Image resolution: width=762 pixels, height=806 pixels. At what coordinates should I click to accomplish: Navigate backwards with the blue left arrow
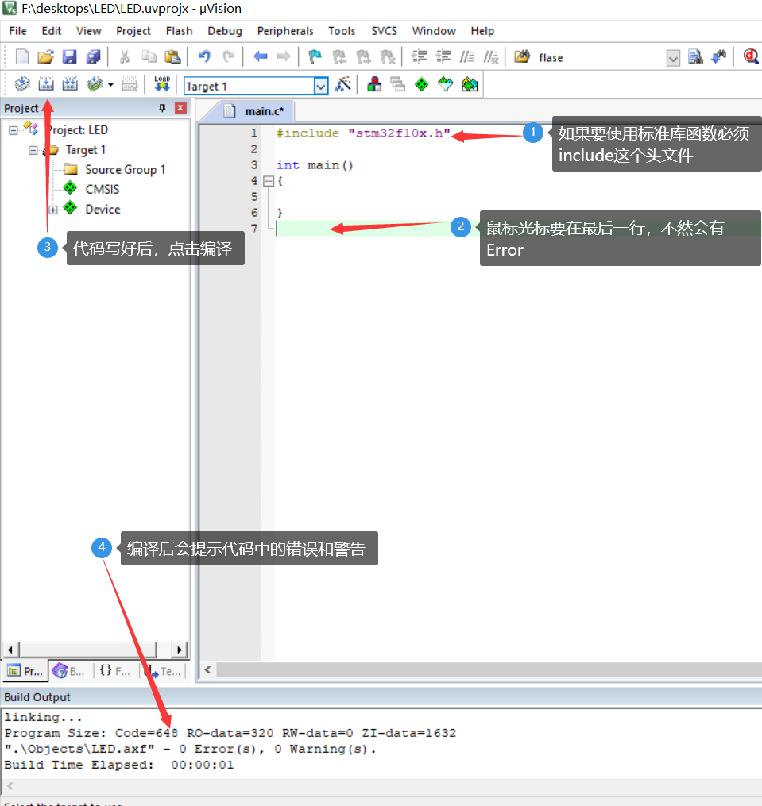pos(261,56)
